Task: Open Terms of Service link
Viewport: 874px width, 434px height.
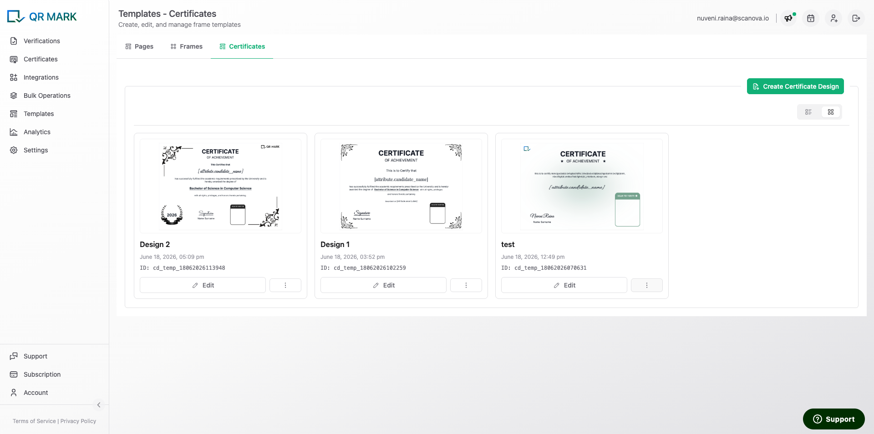Action: coord(34,421)
